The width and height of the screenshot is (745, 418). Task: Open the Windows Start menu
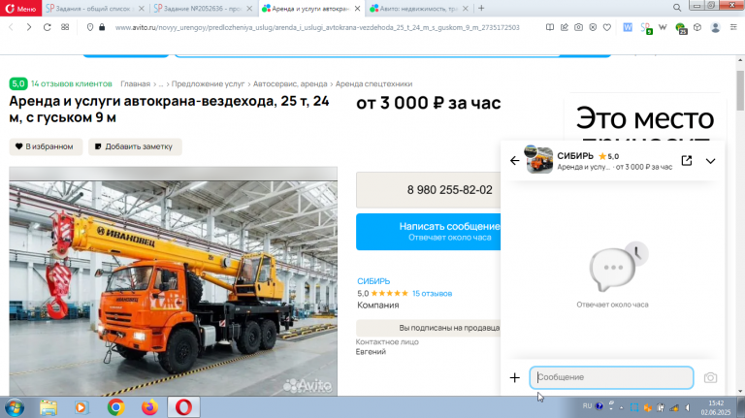(x=15, y=407)
